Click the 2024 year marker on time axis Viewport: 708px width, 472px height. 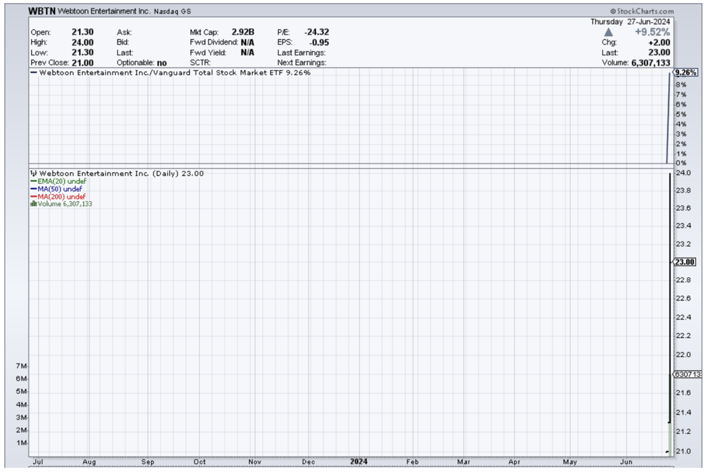point(358,462)
